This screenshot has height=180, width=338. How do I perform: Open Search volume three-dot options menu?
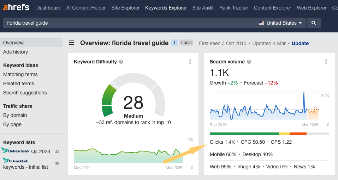326,62
